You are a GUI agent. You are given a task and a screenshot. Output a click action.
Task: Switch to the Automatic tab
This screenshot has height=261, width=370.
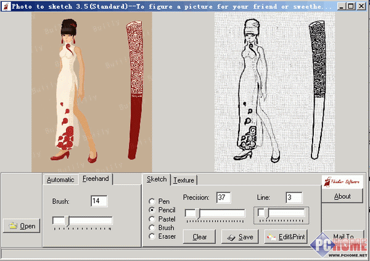click(60, 180)
